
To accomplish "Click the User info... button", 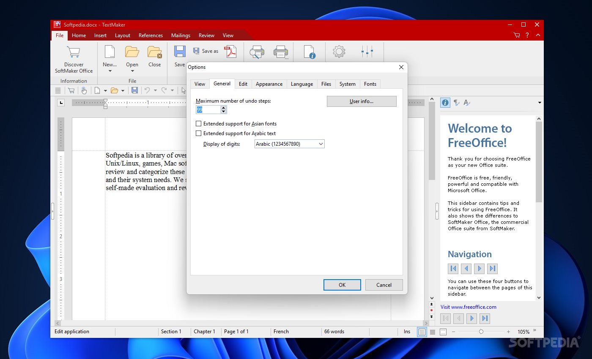I will (362, 101).
